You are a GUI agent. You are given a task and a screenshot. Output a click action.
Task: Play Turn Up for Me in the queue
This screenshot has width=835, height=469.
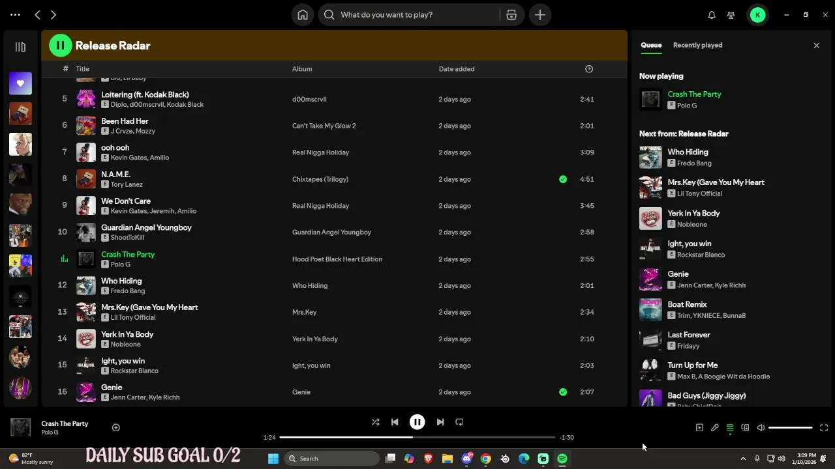coord(692,365)
